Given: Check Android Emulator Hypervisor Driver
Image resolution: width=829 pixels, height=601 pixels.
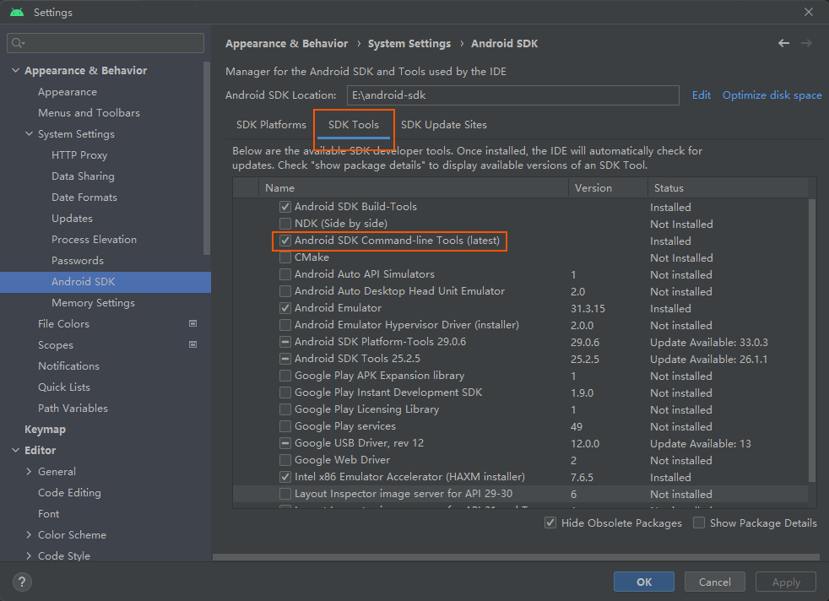Looking at the screenshot, I should click(285, 325).
